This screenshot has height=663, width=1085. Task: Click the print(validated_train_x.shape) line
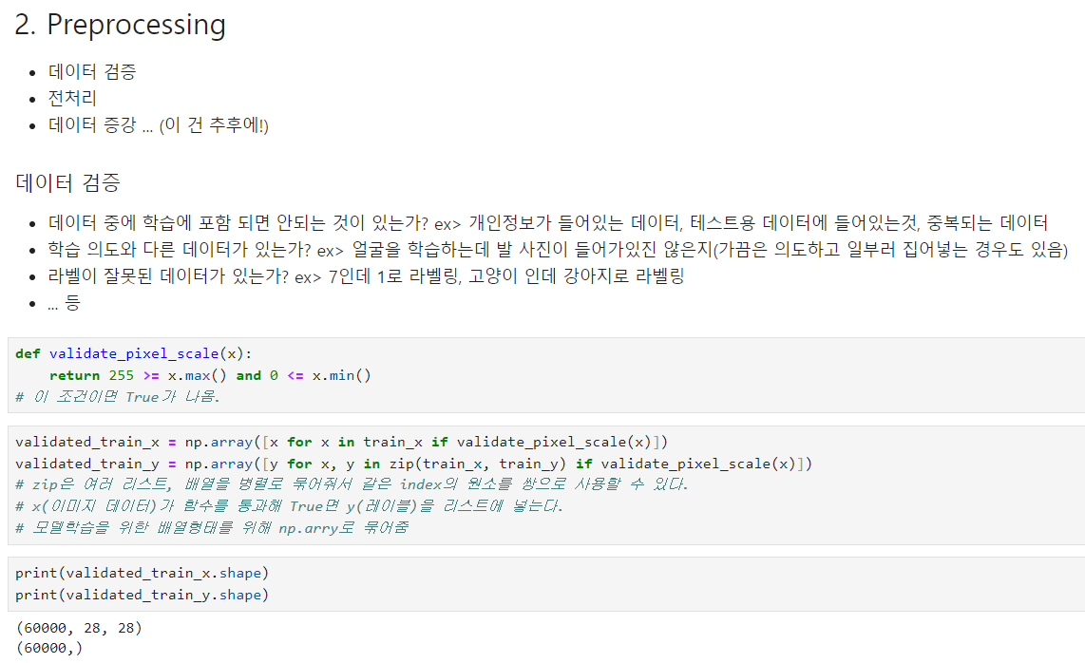tap(142, 573)
